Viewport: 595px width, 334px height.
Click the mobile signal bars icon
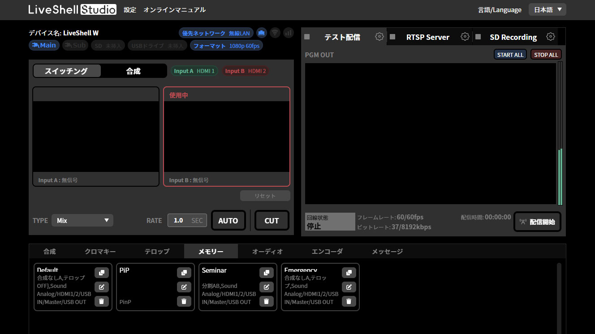[x=289, y=33]
